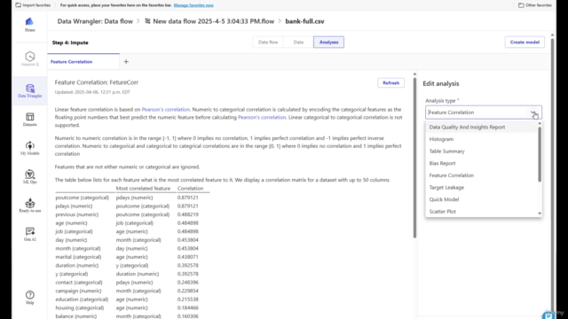568x319 pixels.
Task: Click day (numeric) first-column cell
Action: tap(71, 240)
